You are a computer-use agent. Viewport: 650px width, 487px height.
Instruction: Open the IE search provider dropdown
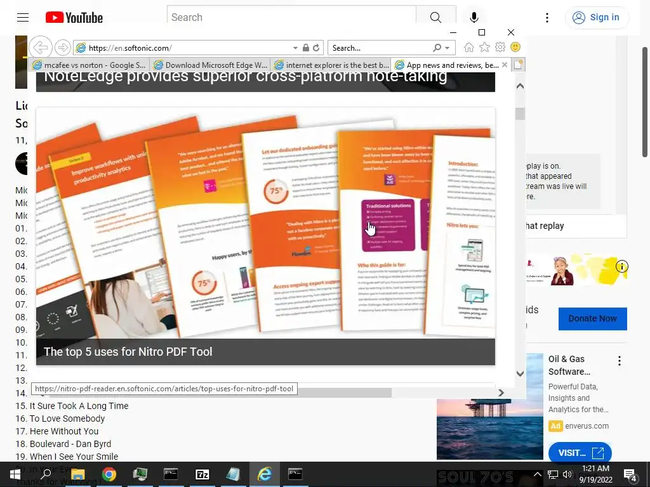point(448,48)
